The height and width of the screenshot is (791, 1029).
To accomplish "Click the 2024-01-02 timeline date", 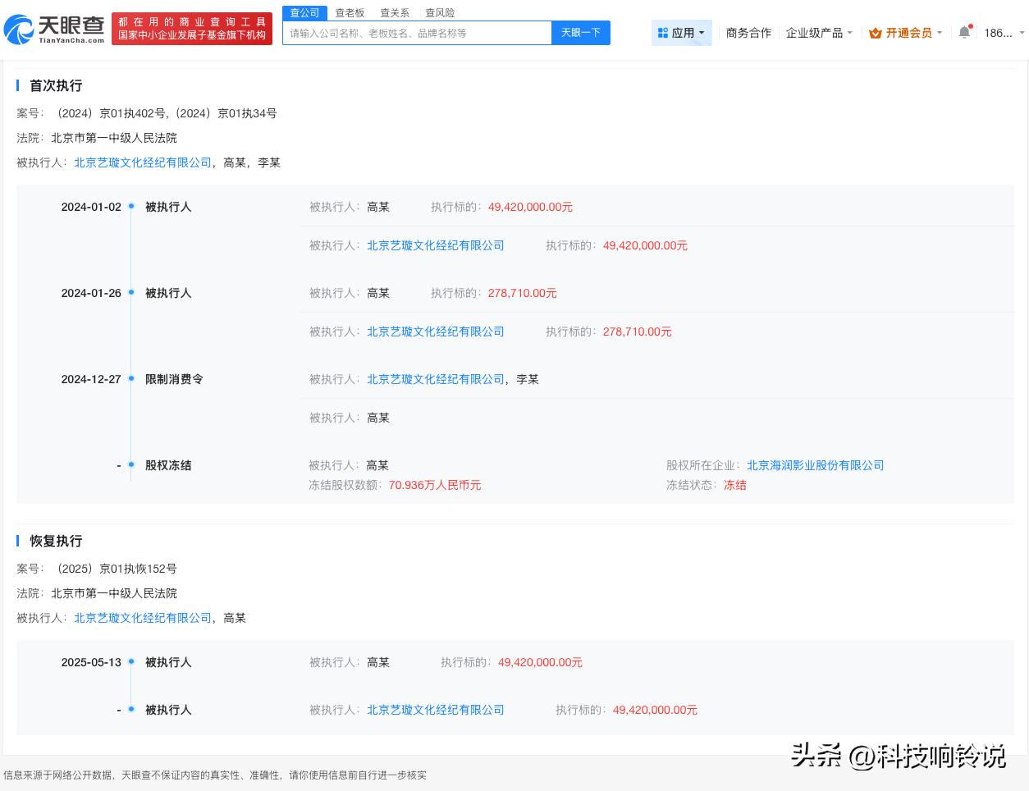I will (x=91, y=207).
